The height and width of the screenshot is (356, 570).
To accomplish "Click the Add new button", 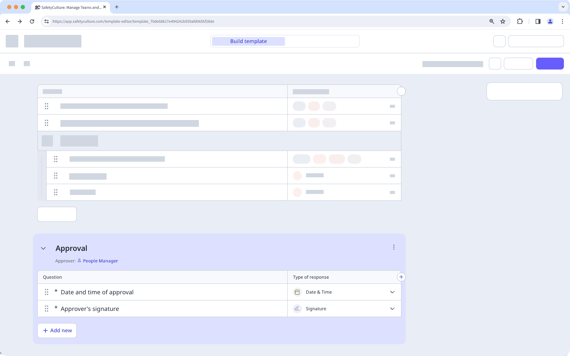I will tap(57, 330).
